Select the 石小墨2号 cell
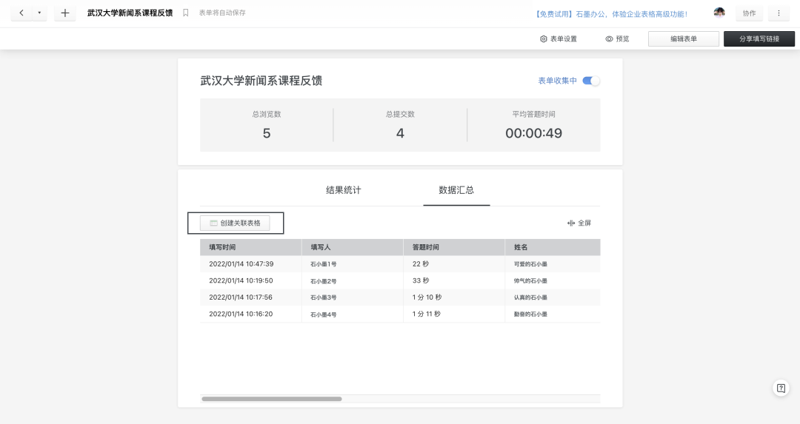The width and height of the screenshot is (800, 424). (353, 280)
